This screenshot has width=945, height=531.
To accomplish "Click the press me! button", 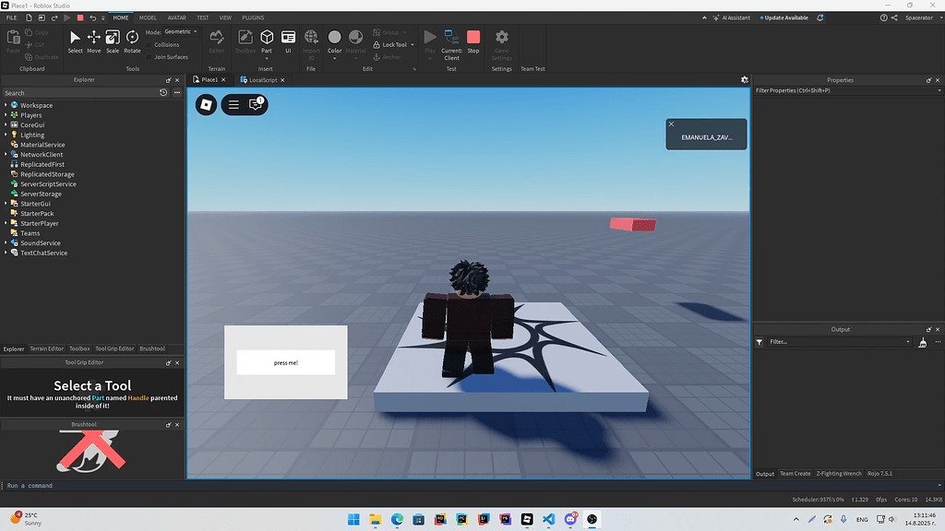I will point(284,362).
